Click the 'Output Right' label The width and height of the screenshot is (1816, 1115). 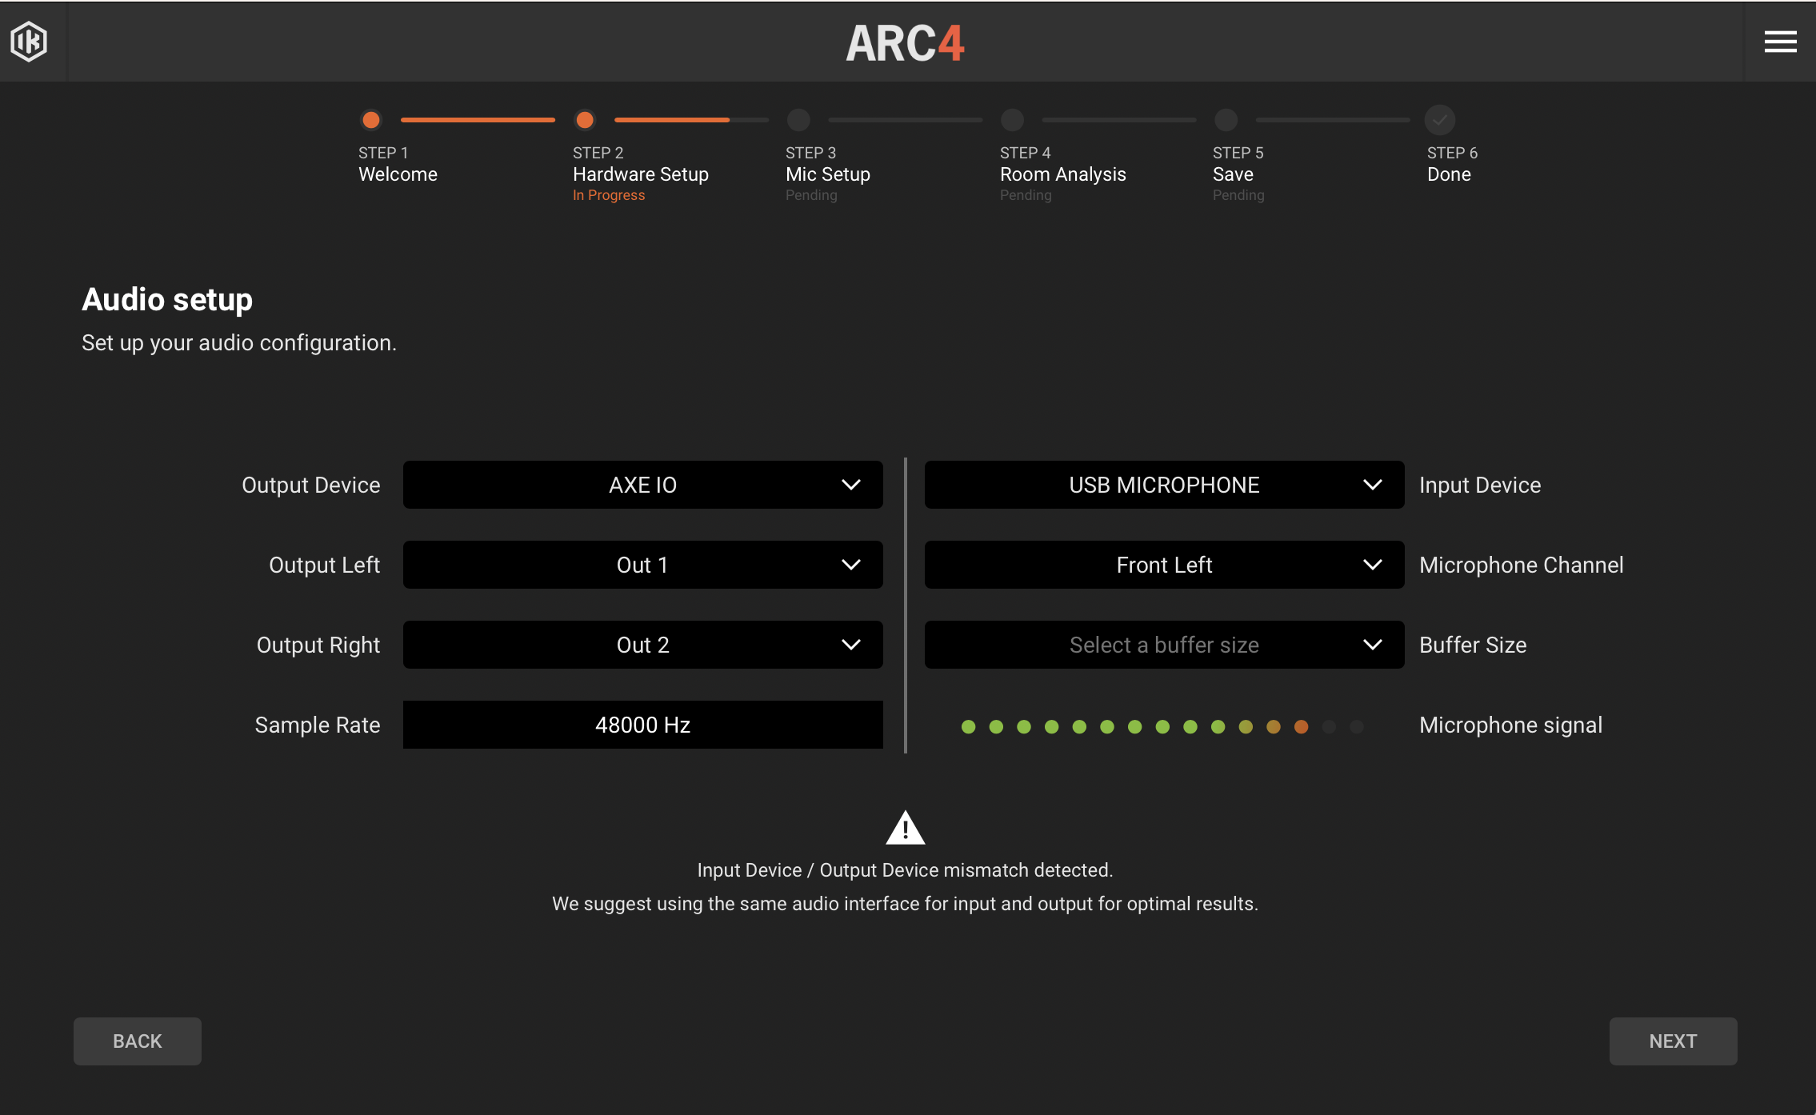[x=318, y=645]
